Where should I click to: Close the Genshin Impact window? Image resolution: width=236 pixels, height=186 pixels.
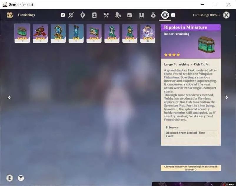(x=229, y=4)
